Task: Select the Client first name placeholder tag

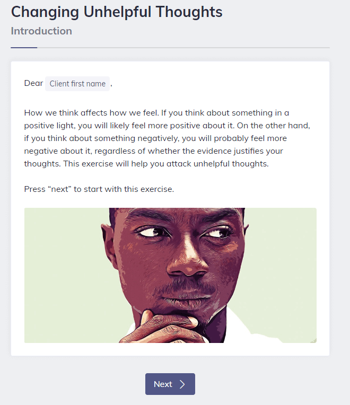Action: tap(77, 84)
